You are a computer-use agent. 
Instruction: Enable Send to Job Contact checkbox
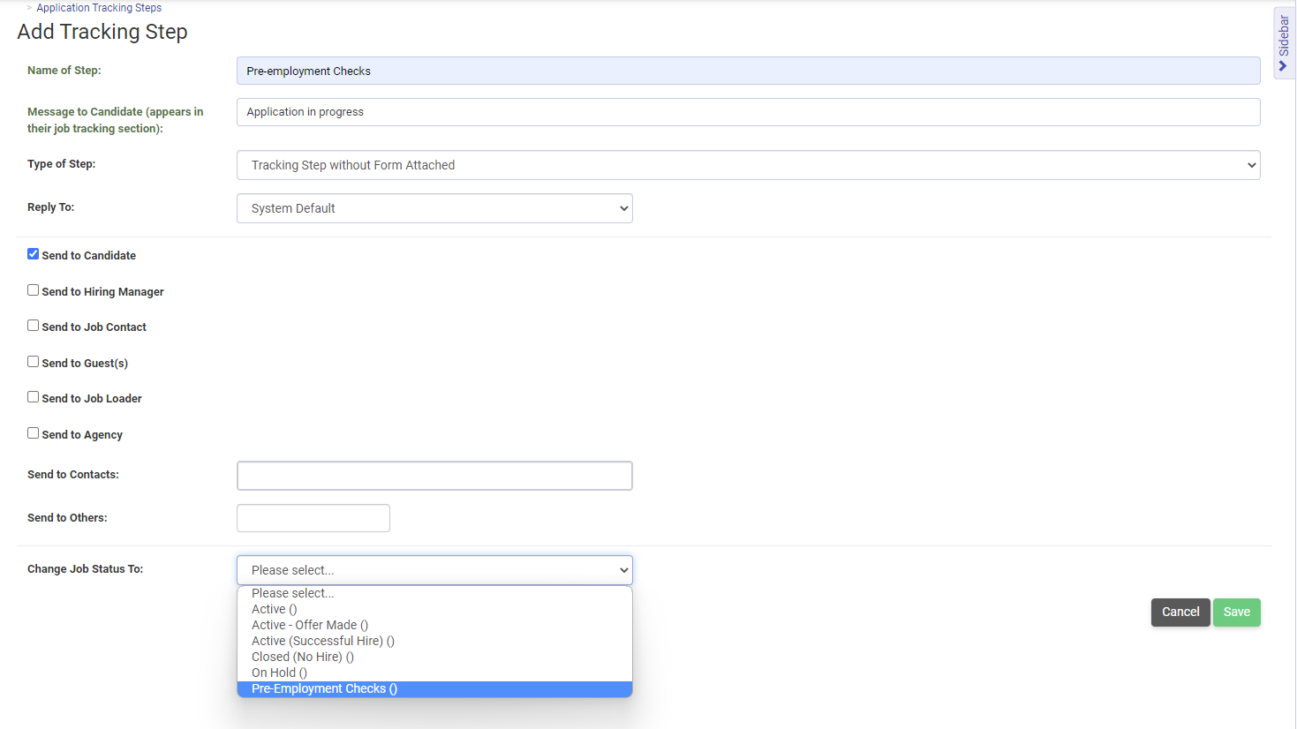point(34,326)
